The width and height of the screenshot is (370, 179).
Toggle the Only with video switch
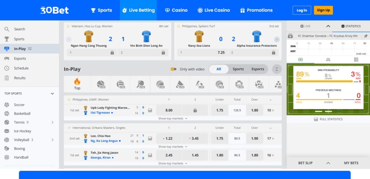[173, 69]
